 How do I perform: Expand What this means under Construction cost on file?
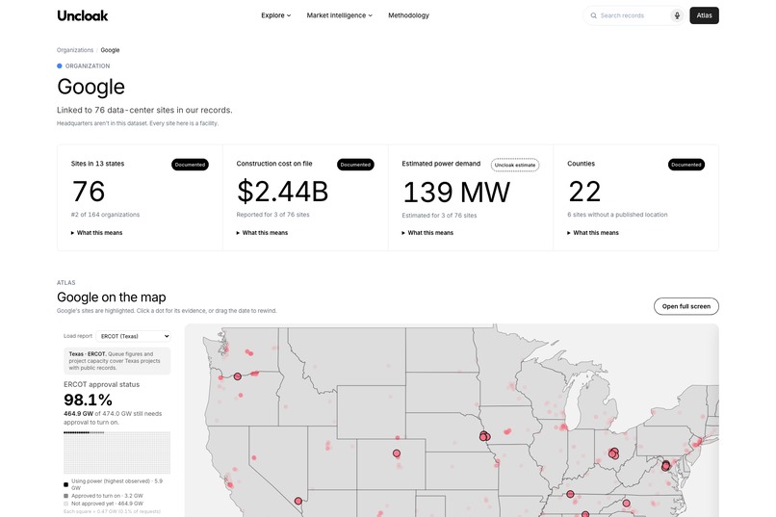[x=262, y=233]
